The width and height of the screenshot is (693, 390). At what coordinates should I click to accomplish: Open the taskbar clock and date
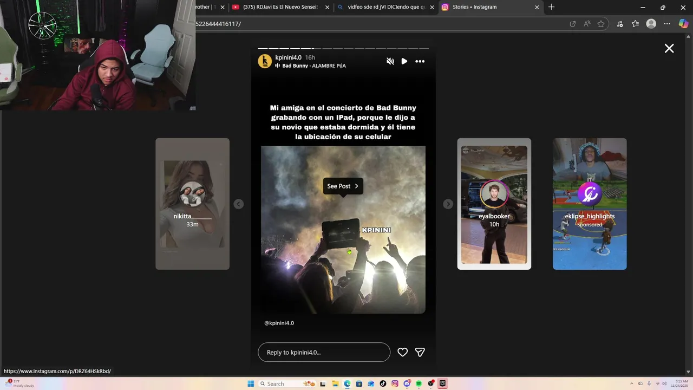click(x=679, y=383)
